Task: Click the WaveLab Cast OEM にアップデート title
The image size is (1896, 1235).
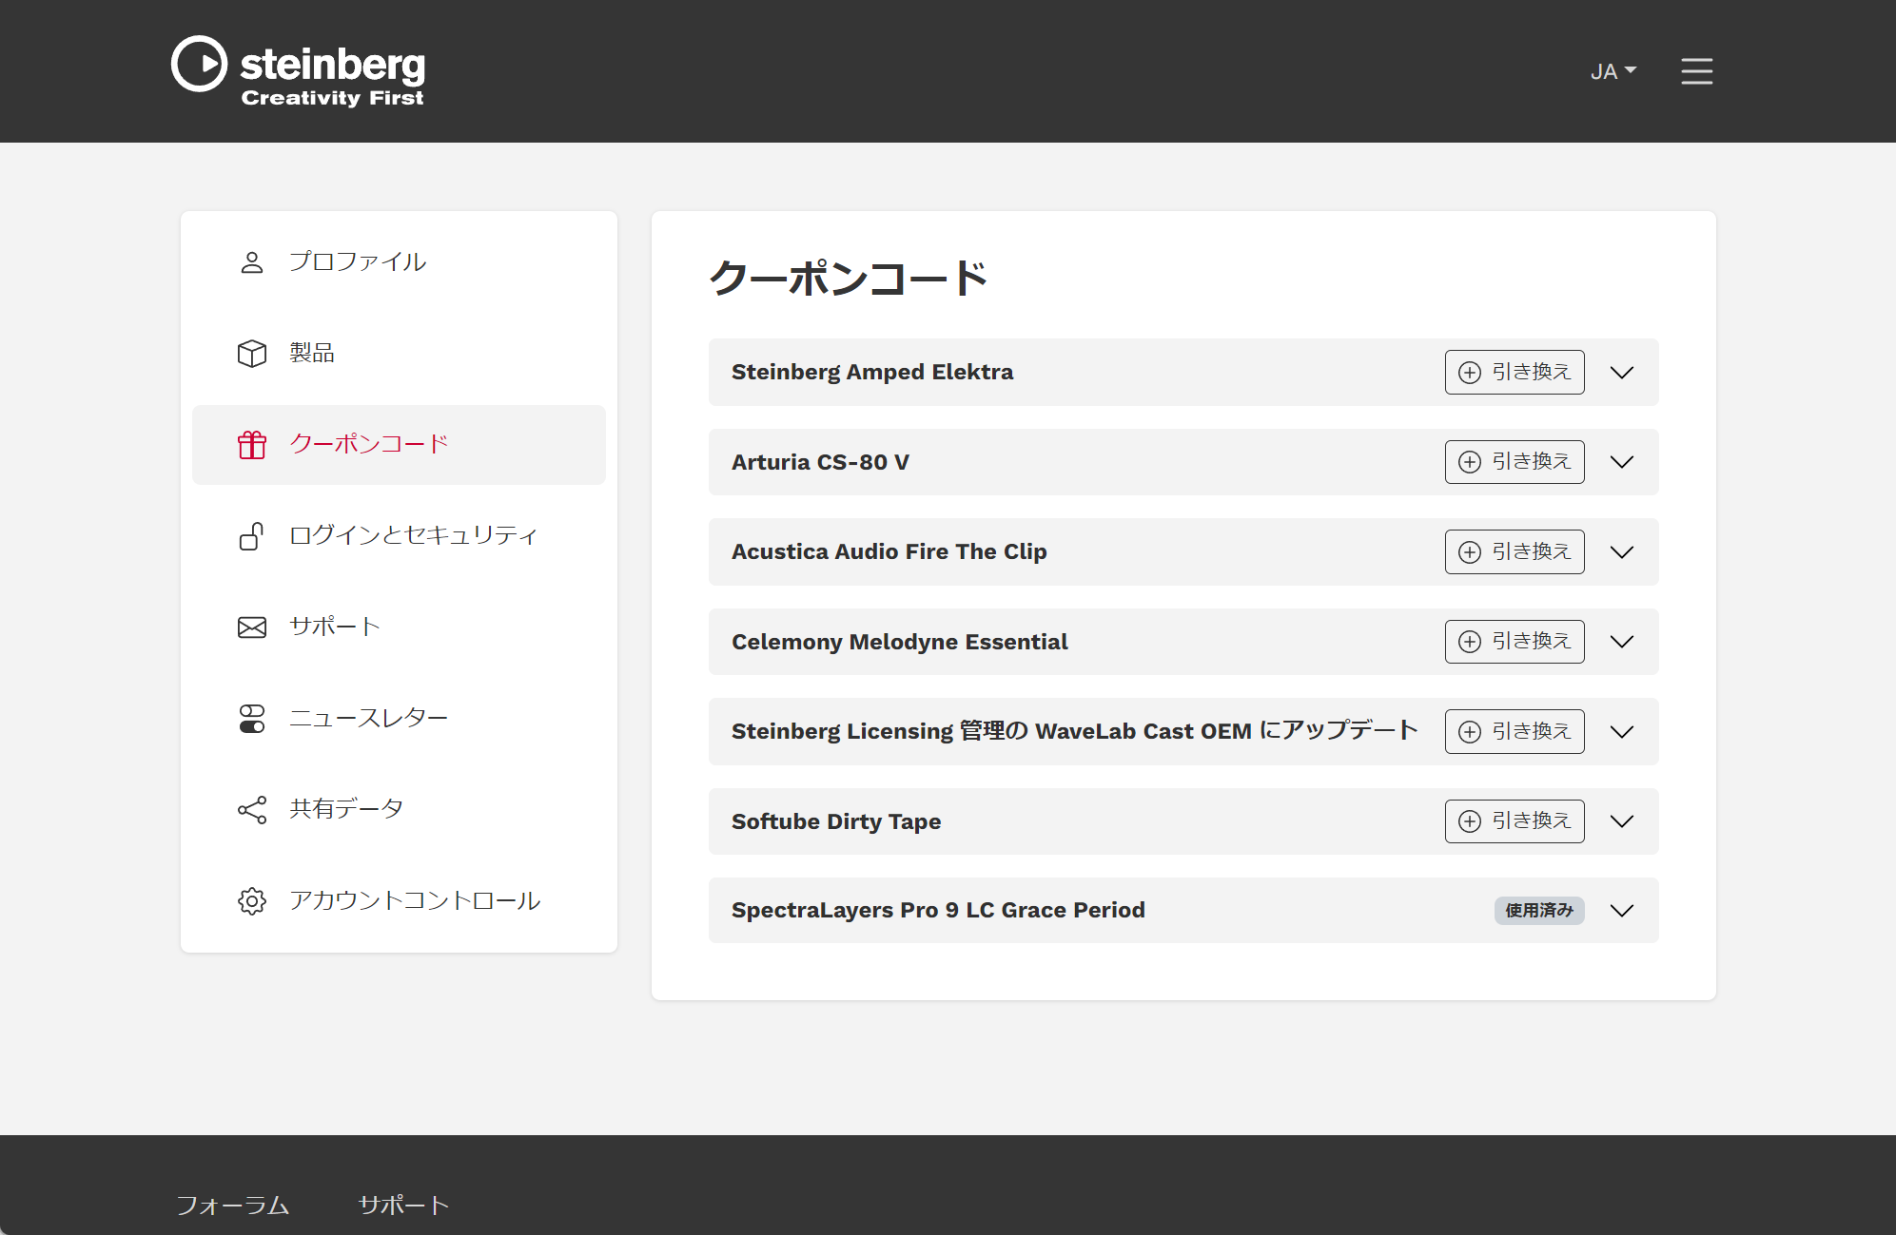Action: tap(1075, 731)
